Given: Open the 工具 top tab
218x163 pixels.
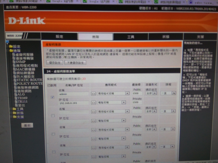Looking at the screenshot, I should tap(131, 37).
